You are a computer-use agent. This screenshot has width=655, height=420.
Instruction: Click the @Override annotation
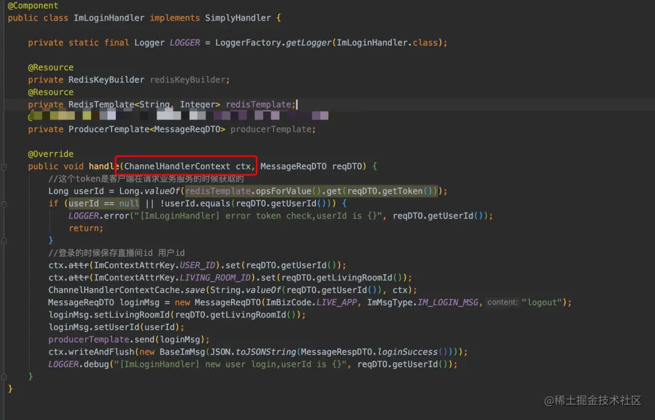(50, 154)
